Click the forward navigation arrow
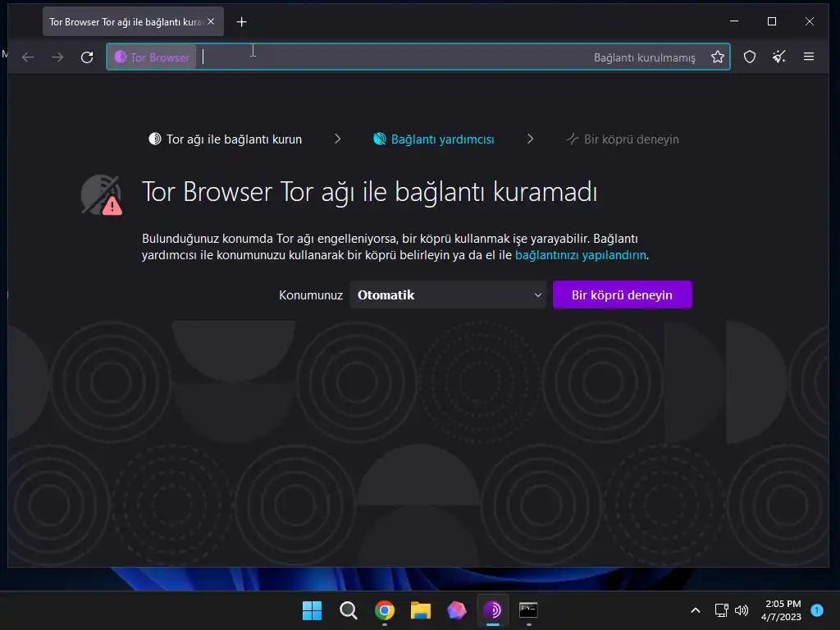 (57, 57)
